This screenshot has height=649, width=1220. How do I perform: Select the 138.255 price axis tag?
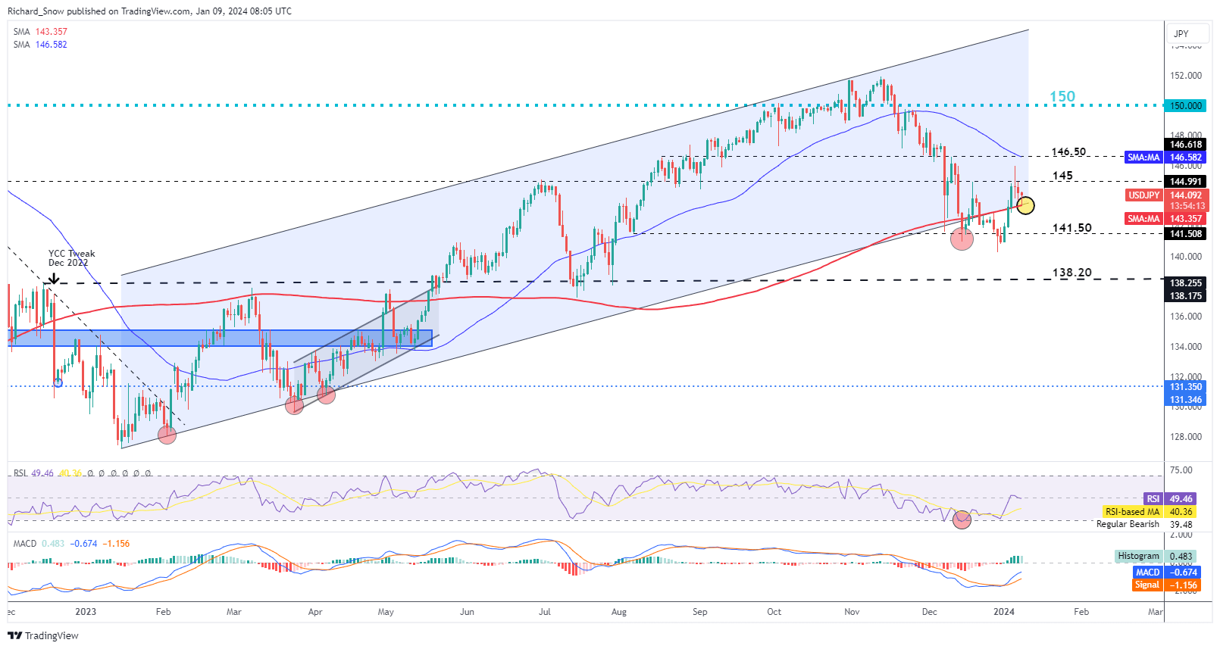click(1186, 283)
